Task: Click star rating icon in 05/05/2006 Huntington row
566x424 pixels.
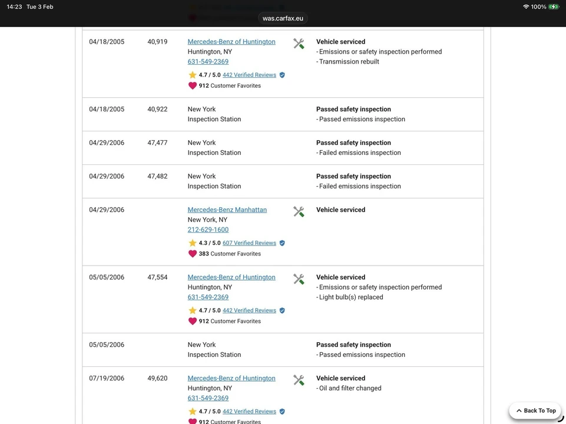Action: [193, 310]
